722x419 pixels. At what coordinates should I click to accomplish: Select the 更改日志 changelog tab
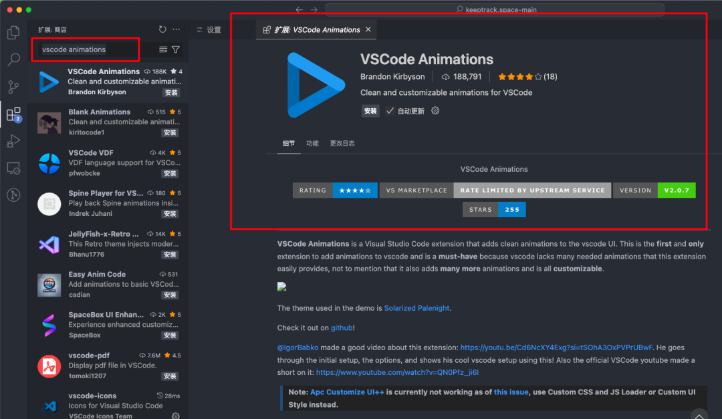[342, 143]
